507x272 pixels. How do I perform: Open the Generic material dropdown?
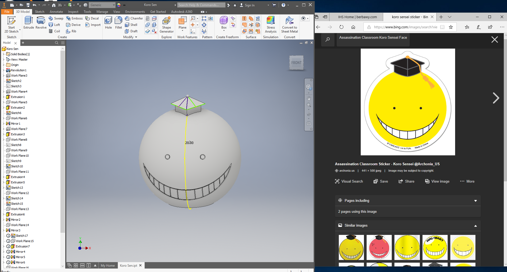pos(102,5)
